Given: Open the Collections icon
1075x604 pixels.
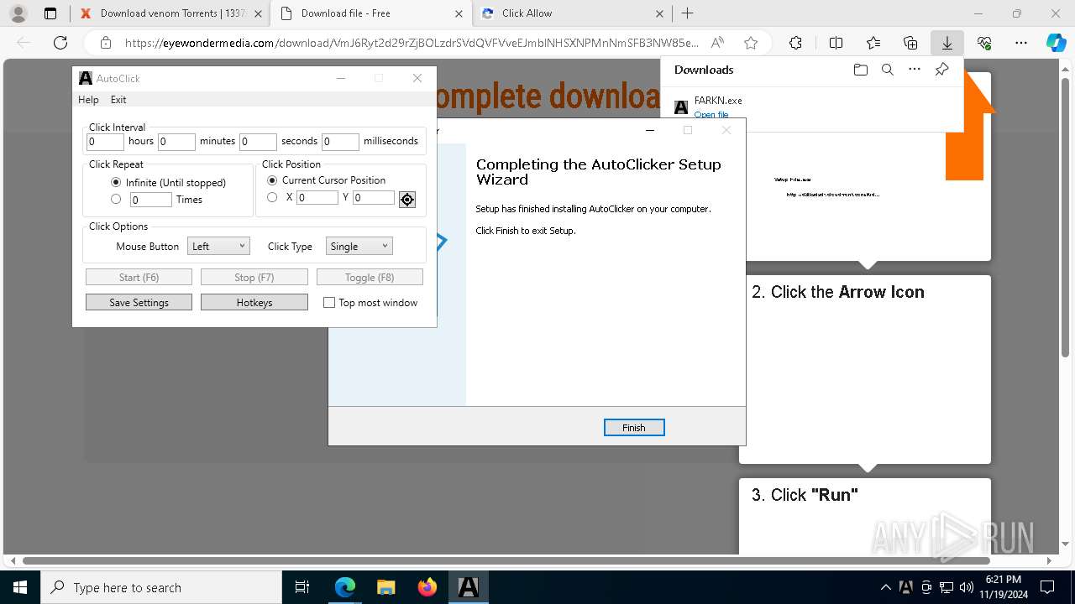Looking at the screenshot, I should tap(910, 43).
